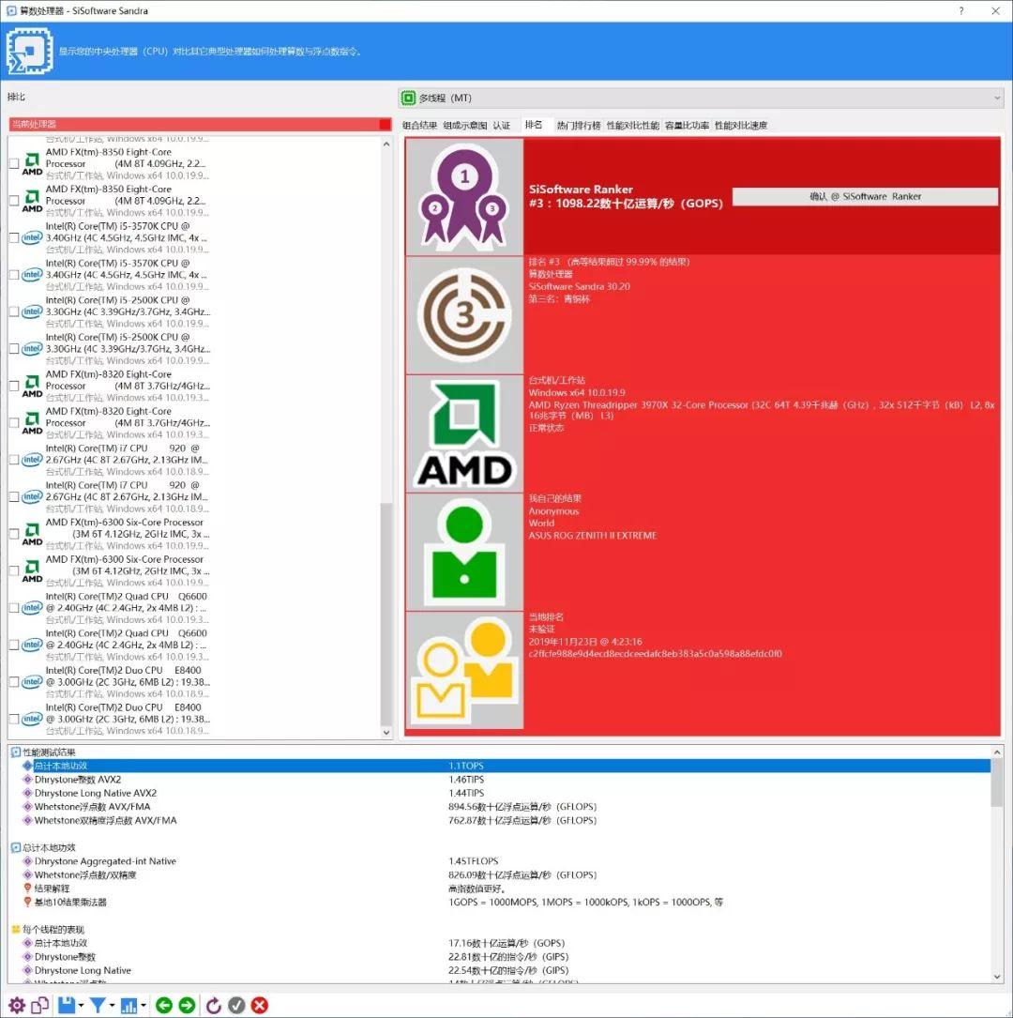This screenshot has height=1018, width=1013.
Task: Click the purple medal ranker icon
Action: (x=464, y=197)
